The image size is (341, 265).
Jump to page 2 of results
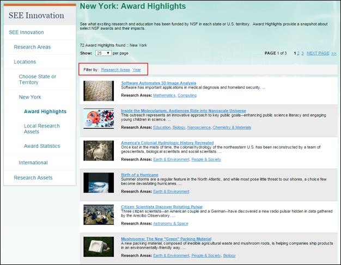298,53
